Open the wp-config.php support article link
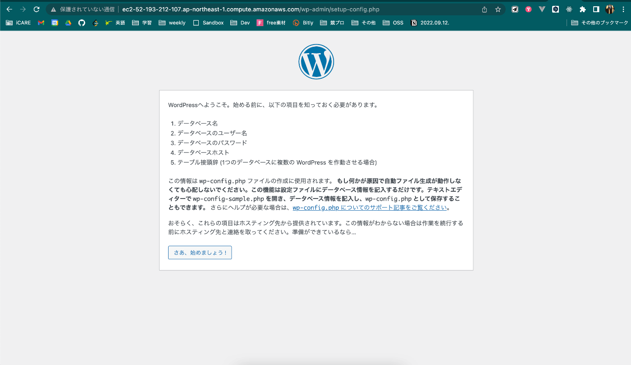 370,207
